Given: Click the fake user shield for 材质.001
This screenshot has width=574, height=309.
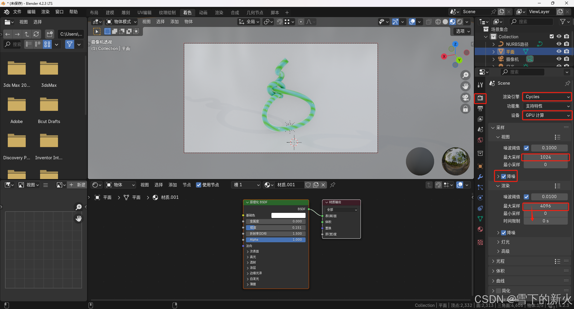Looking at the screenshot, I should (308, 185).
